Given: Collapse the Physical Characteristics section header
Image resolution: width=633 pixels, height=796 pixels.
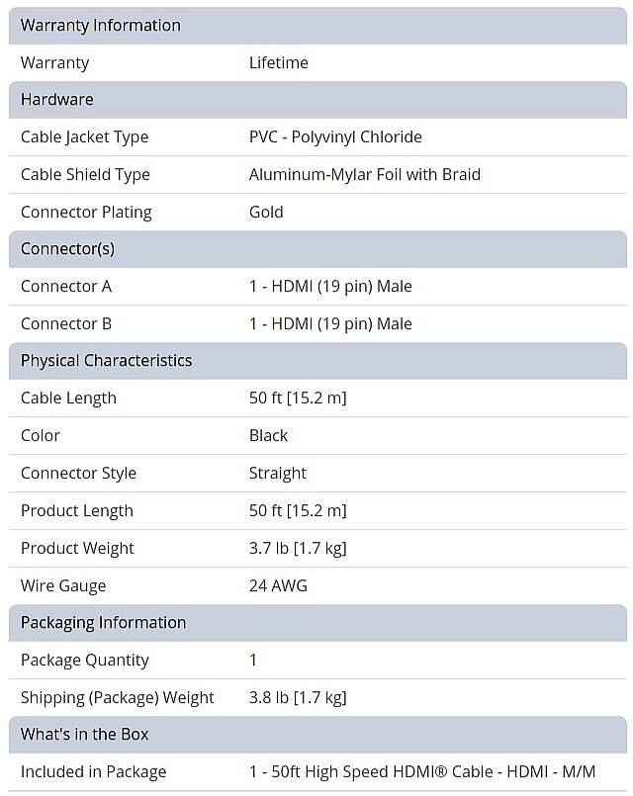Looking at the screenshot, I should (316, 361).
